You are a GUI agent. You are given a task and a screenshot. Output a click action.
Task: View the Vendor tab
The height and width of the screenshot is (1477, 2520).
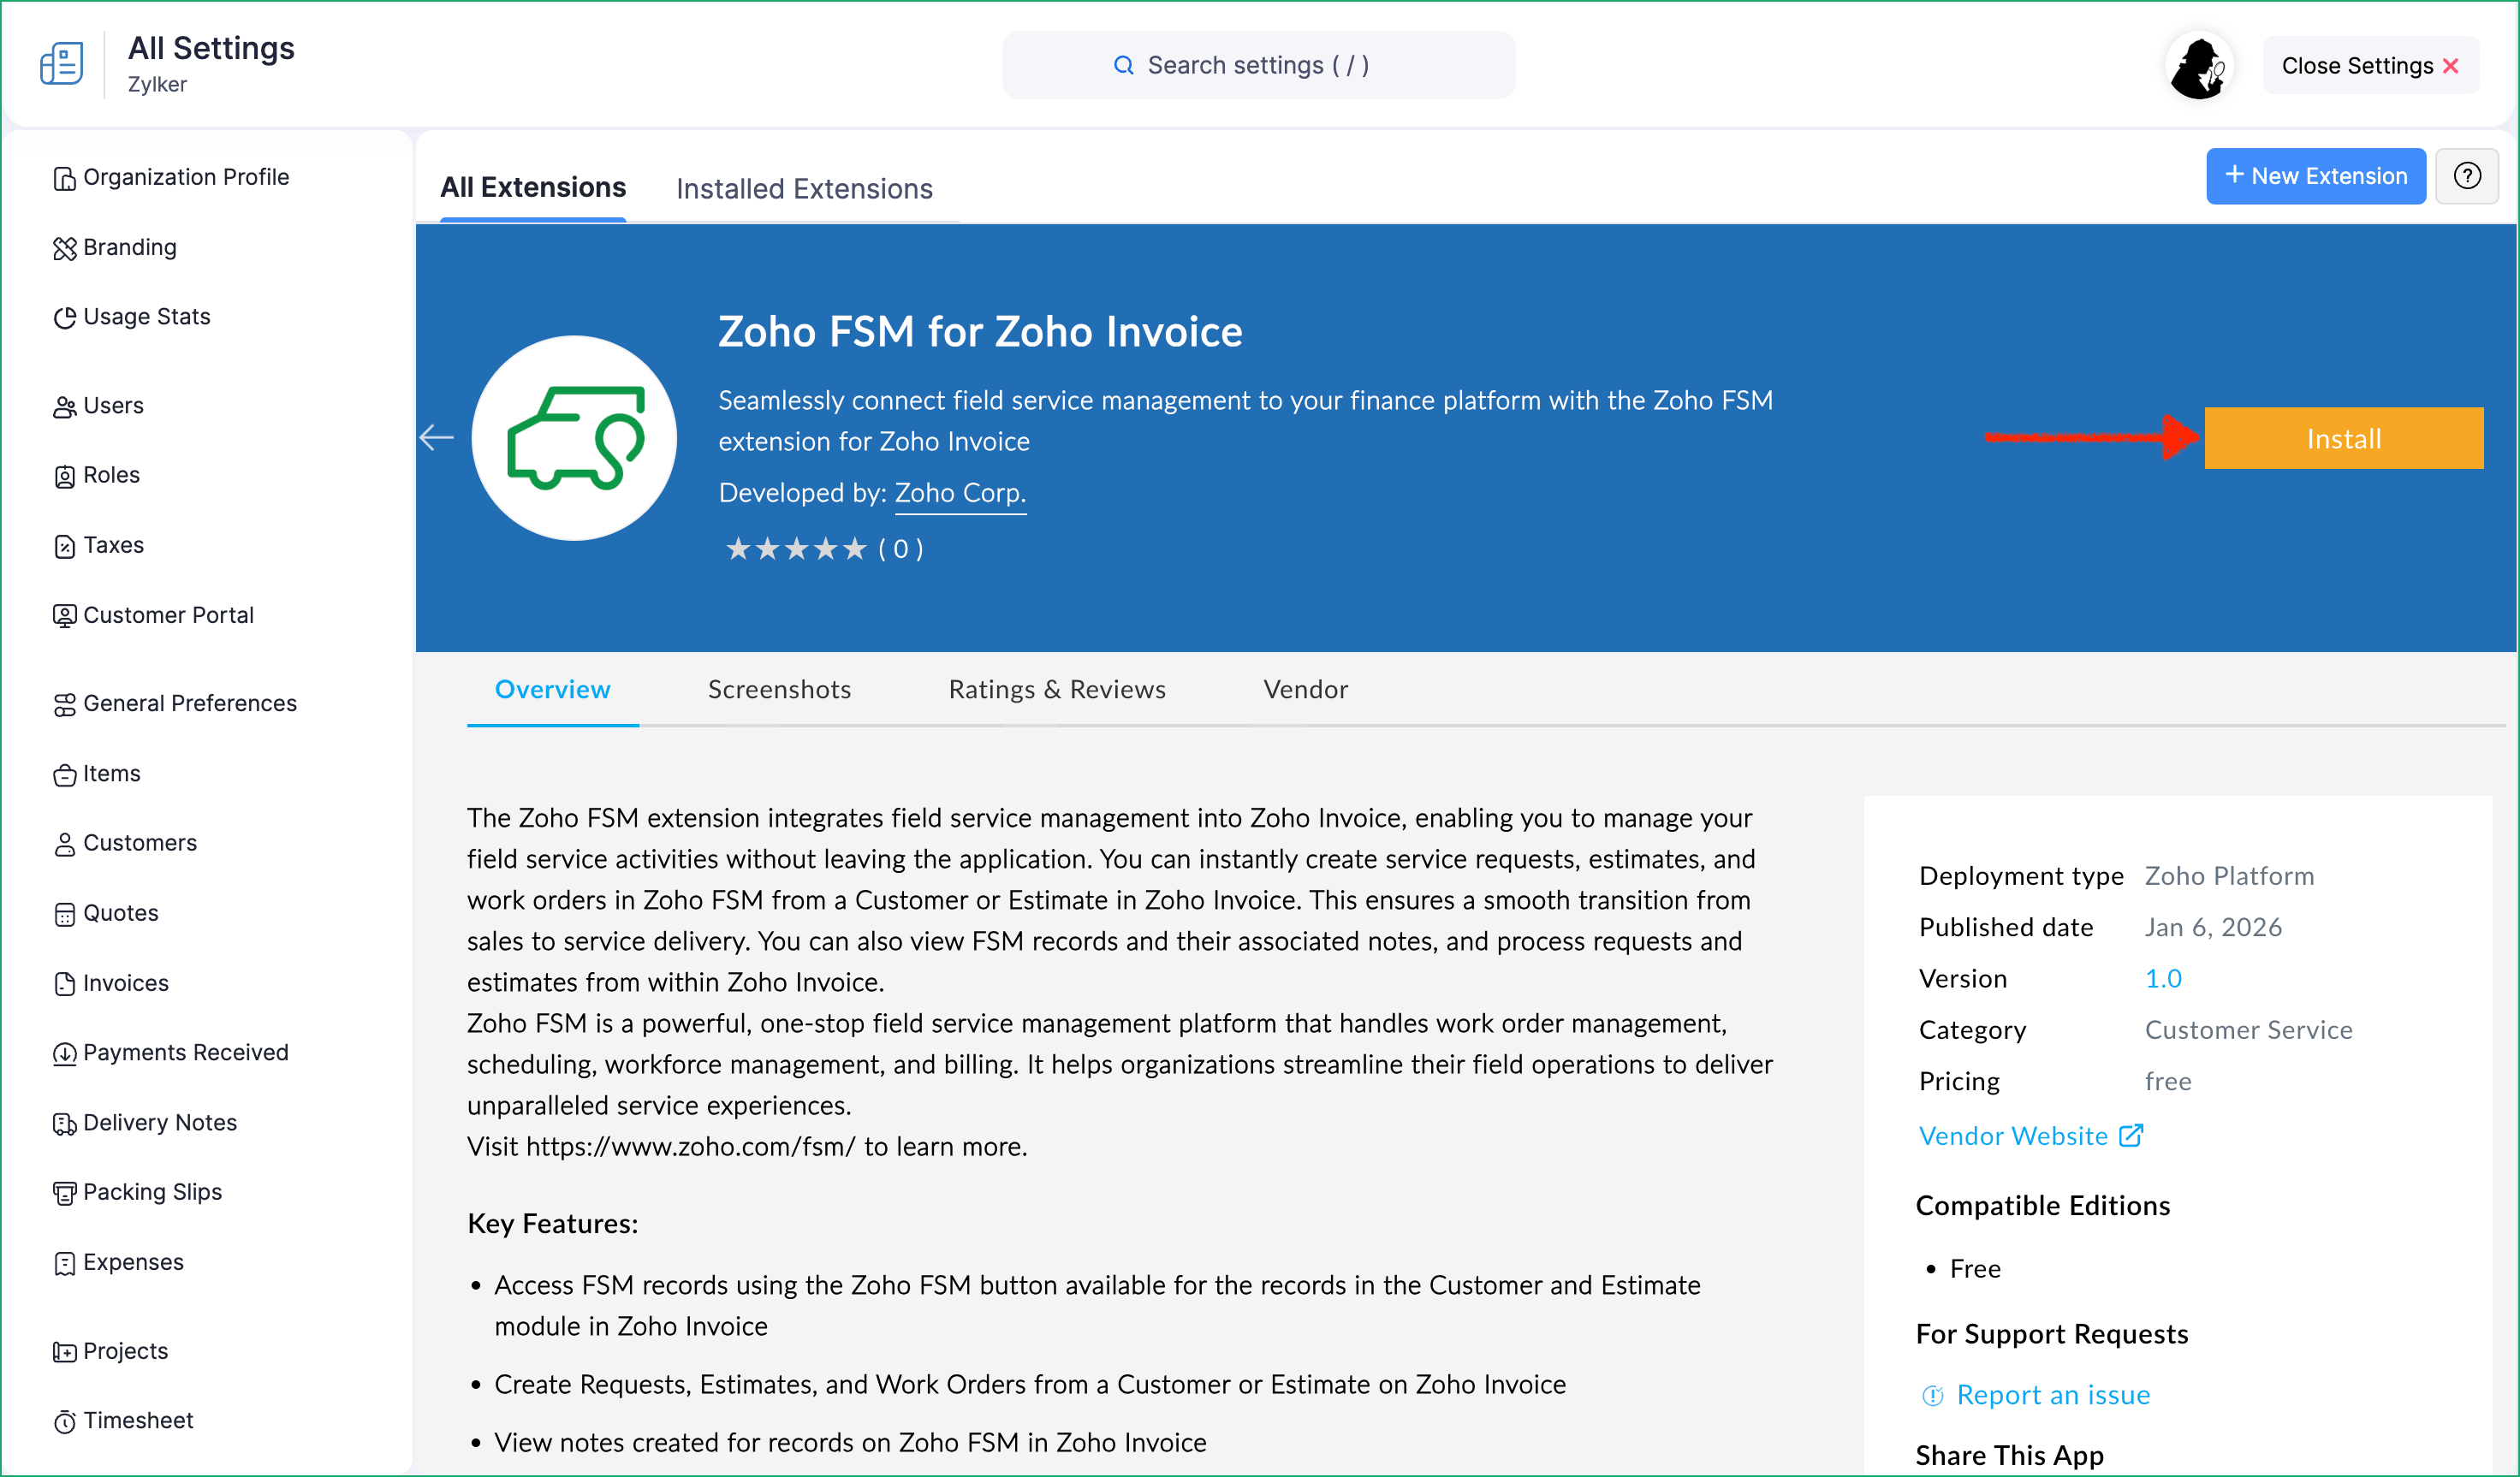pos(1305,689)
